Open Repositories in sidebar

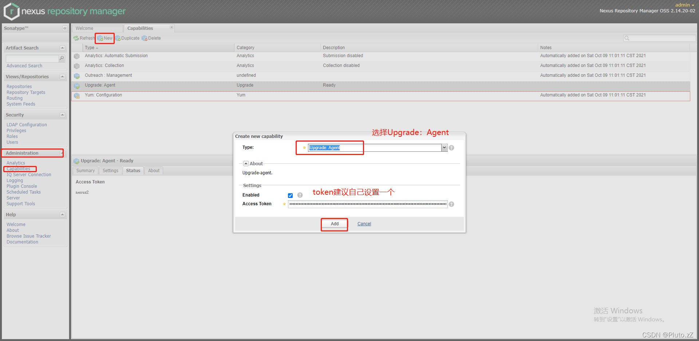click(19, 87)
